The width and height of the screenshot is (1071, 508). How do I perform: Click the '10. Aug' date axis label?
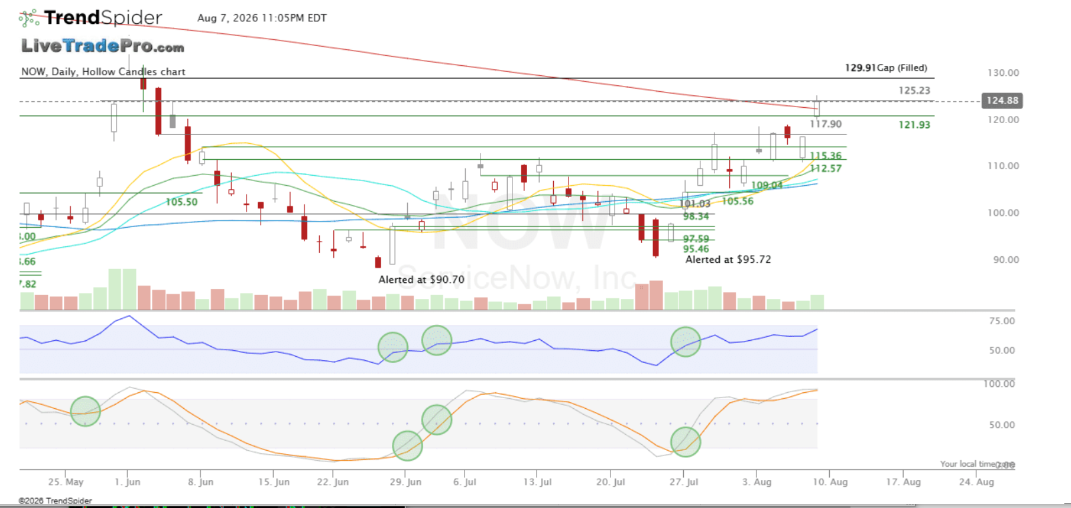coord(830,482)
